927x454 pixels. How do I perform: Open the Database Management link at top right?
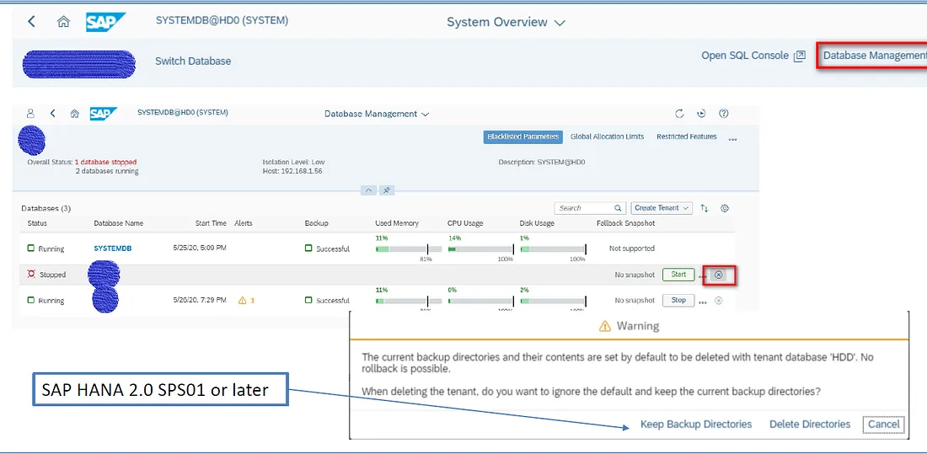[x=875, y=56]
